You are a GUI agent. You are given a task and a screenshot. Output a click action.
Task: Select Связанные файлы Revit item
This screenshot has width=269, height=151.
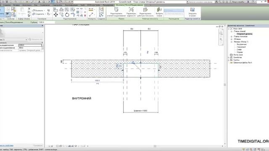(243, 62)
